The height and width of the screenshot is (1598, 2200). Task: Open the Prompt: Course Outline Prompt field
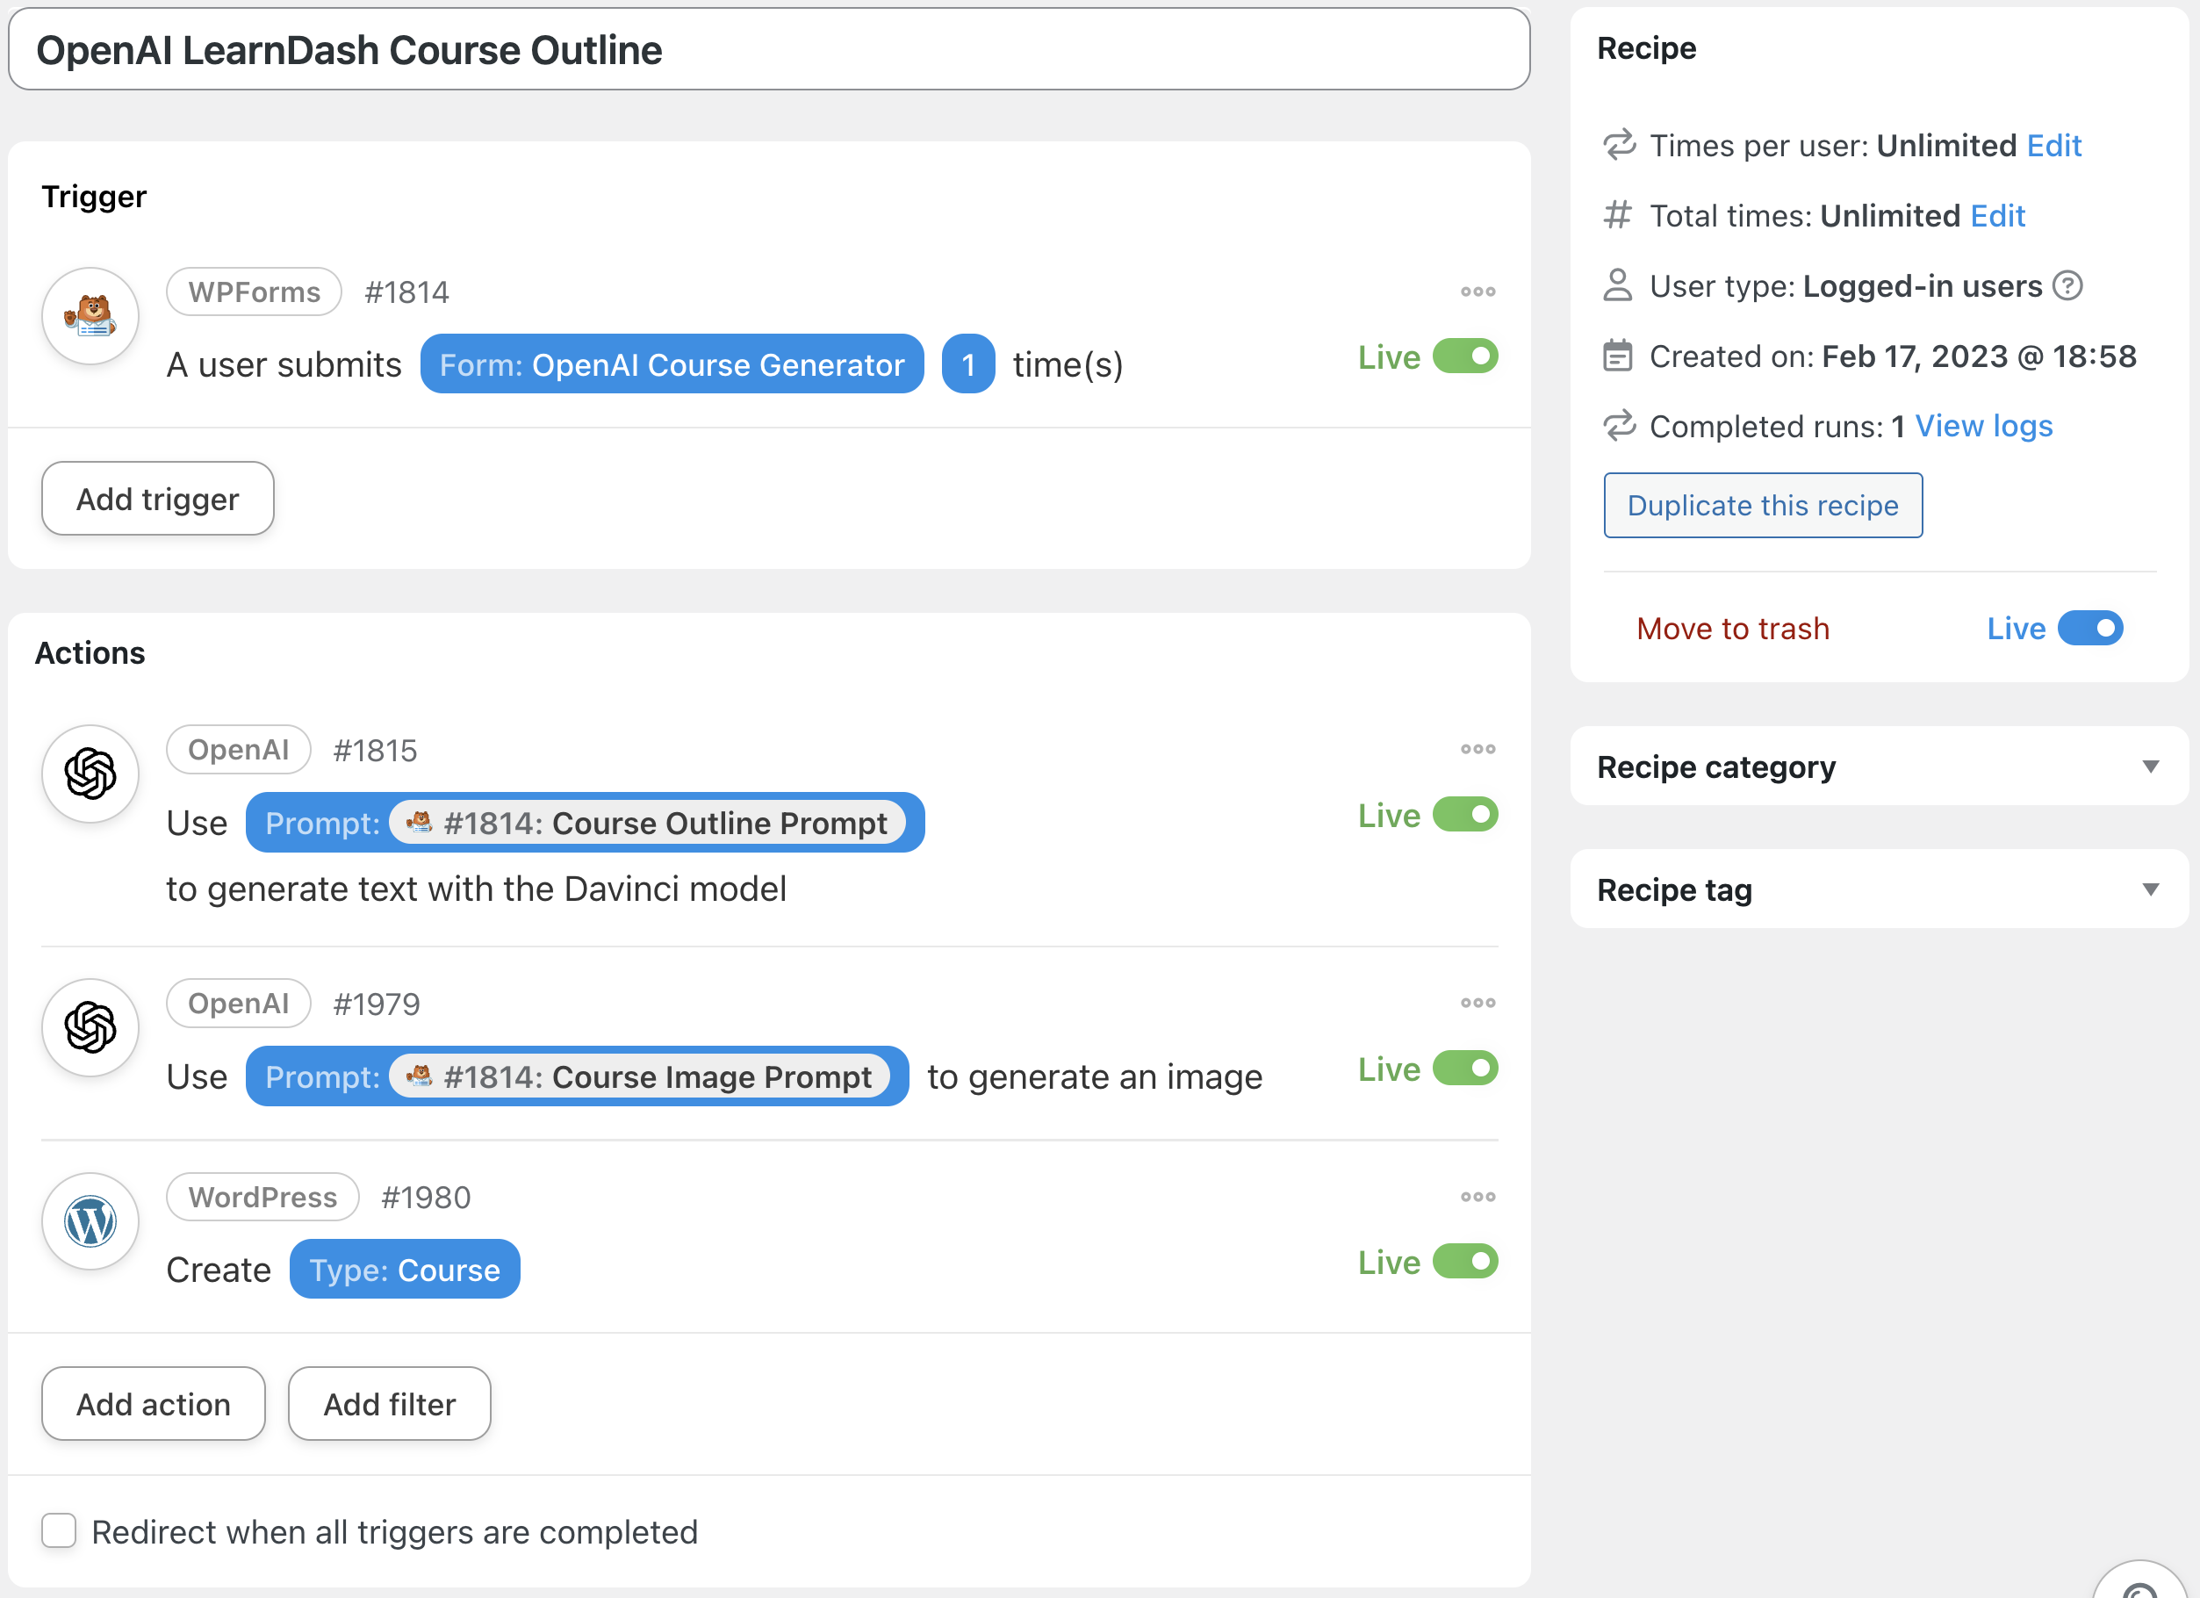pos(585,823)
